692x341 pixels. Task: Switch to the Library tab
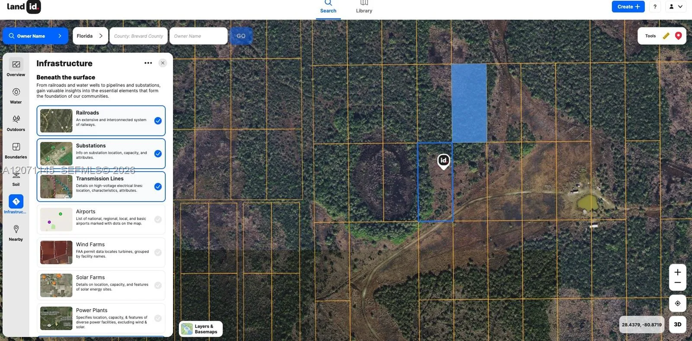pyautogui.click(x=364, y=8)
